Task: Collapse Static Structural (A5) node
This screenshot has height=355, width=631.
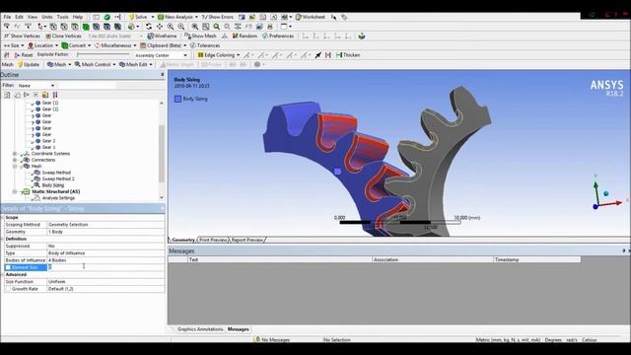Action: [15, 191]
